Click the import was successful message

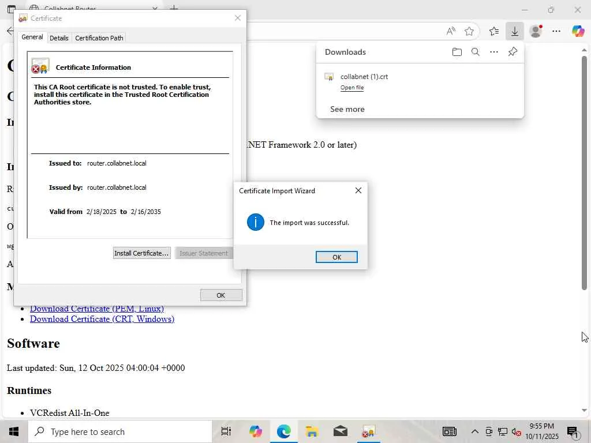309,223
